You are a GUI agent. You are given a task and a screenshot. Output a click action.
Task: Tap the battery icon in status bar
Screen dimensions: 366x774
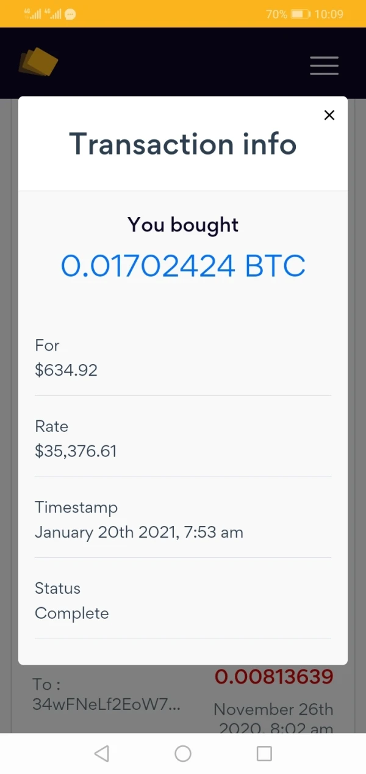(301, 13)
